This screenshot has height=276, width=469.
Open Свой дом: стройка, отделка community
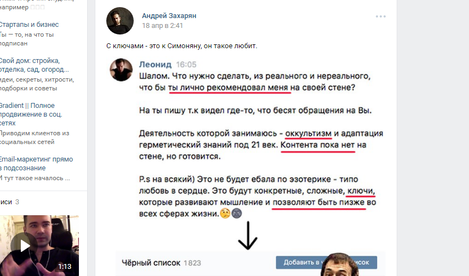click(x=34, y=65)
